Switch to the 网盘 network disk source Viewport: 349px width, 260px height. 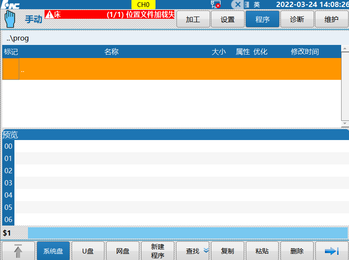click(x=123, y=251)
